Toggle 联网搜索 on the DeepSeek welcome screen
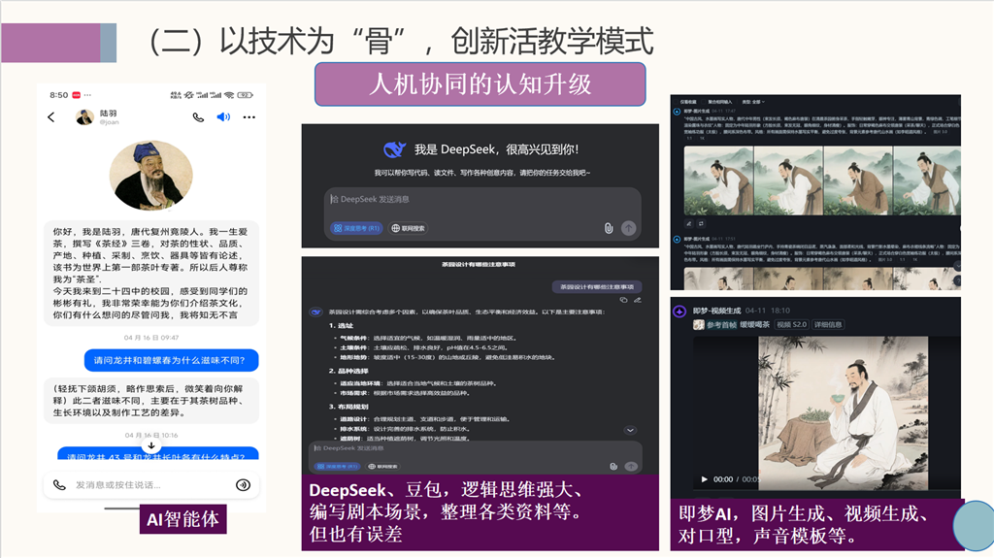The width and height of the screenshot is (994, 558). pos(409,228)
